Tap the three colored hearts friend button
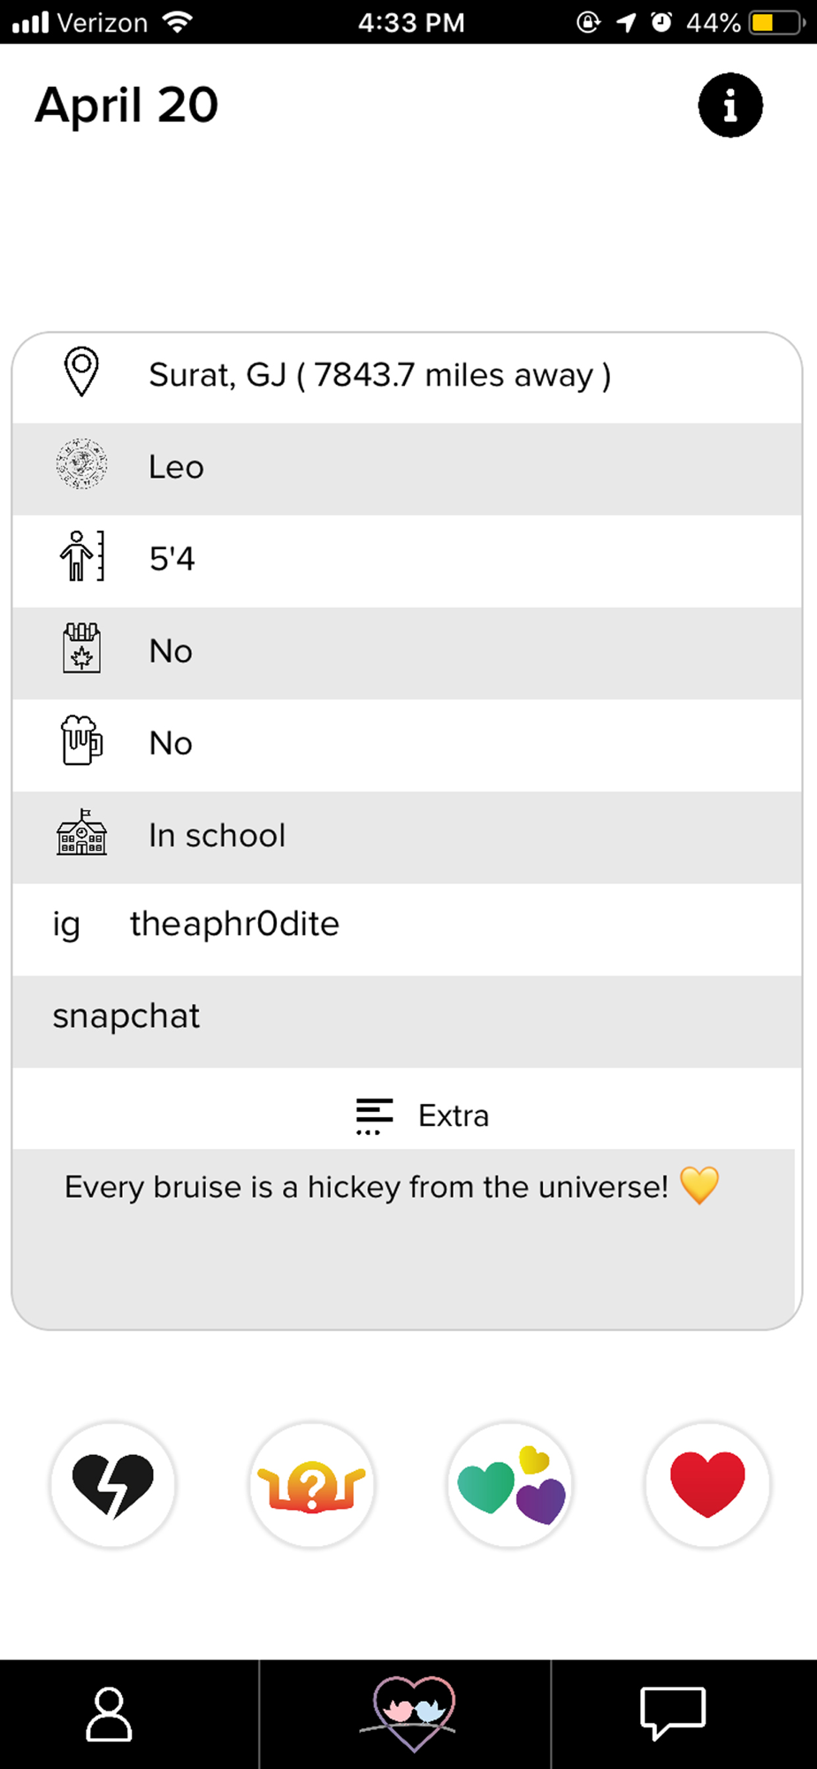 pos(510,1485)
